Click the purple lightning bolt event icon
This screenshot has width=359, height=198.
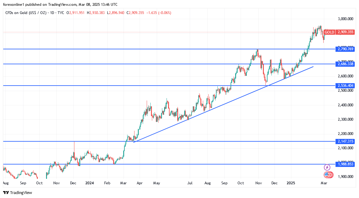point(327,167)
